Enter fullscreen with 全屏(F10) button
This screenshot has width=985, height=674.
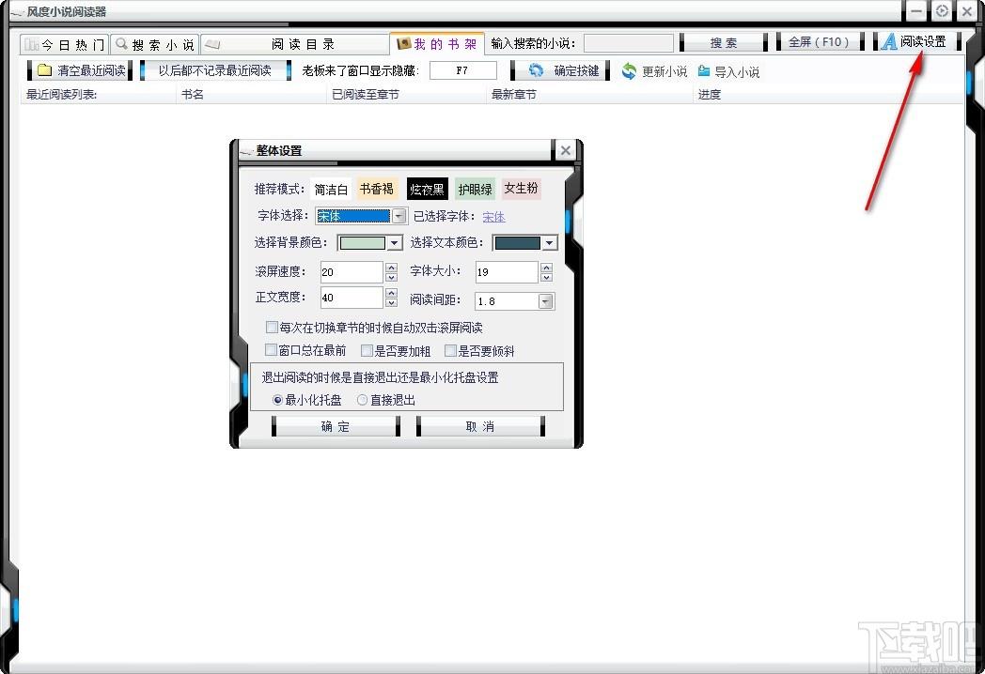(820, 42)
